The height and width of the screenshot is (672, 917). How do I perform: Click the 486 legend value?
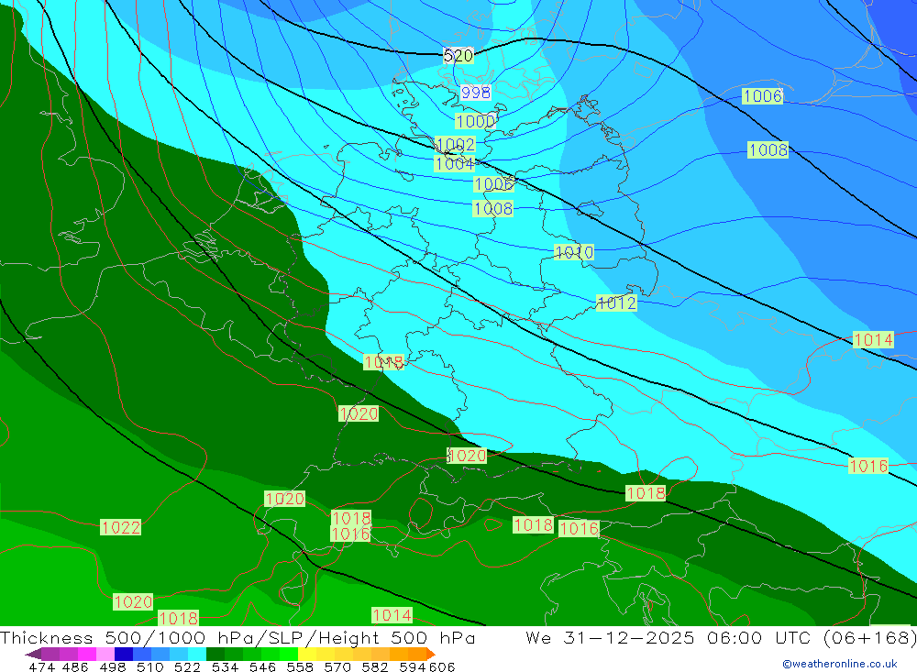(x=75, y=666)
